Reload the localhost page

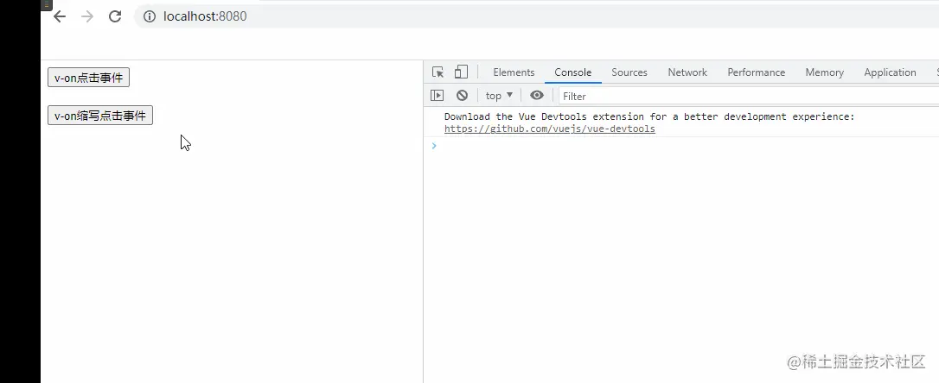coord(115,16)
